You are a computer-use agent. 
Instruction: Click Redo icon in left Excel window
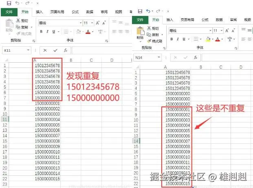click(27, 3)
